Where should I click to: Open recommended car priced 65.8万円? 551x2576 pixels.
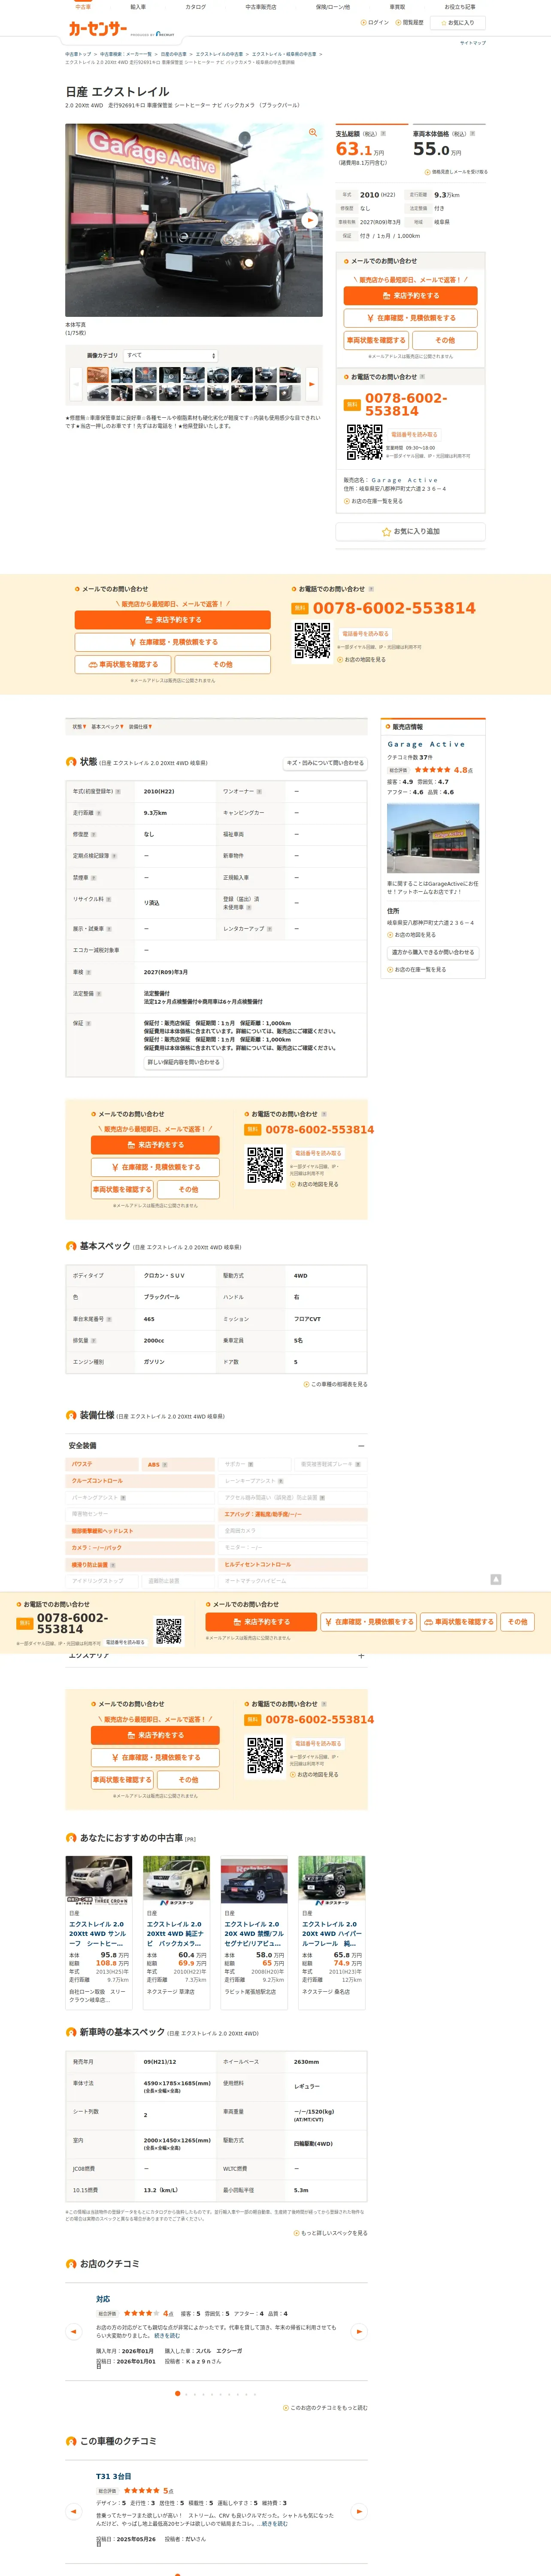click(x=332, y=1932)
